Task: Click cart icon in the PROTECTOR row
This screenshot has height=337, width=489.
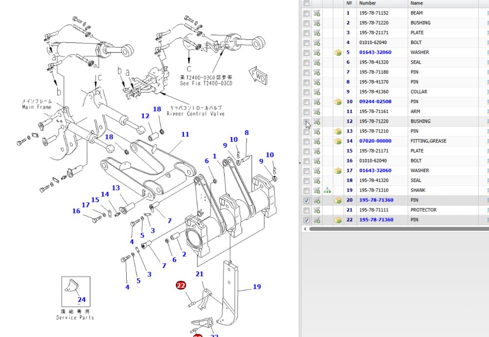Action: click(x=316, y=210)
